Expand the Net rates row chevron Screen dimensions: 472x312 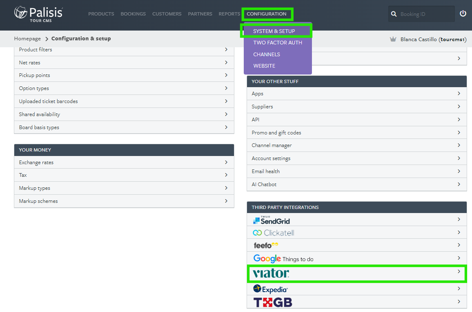click(226, 62)
